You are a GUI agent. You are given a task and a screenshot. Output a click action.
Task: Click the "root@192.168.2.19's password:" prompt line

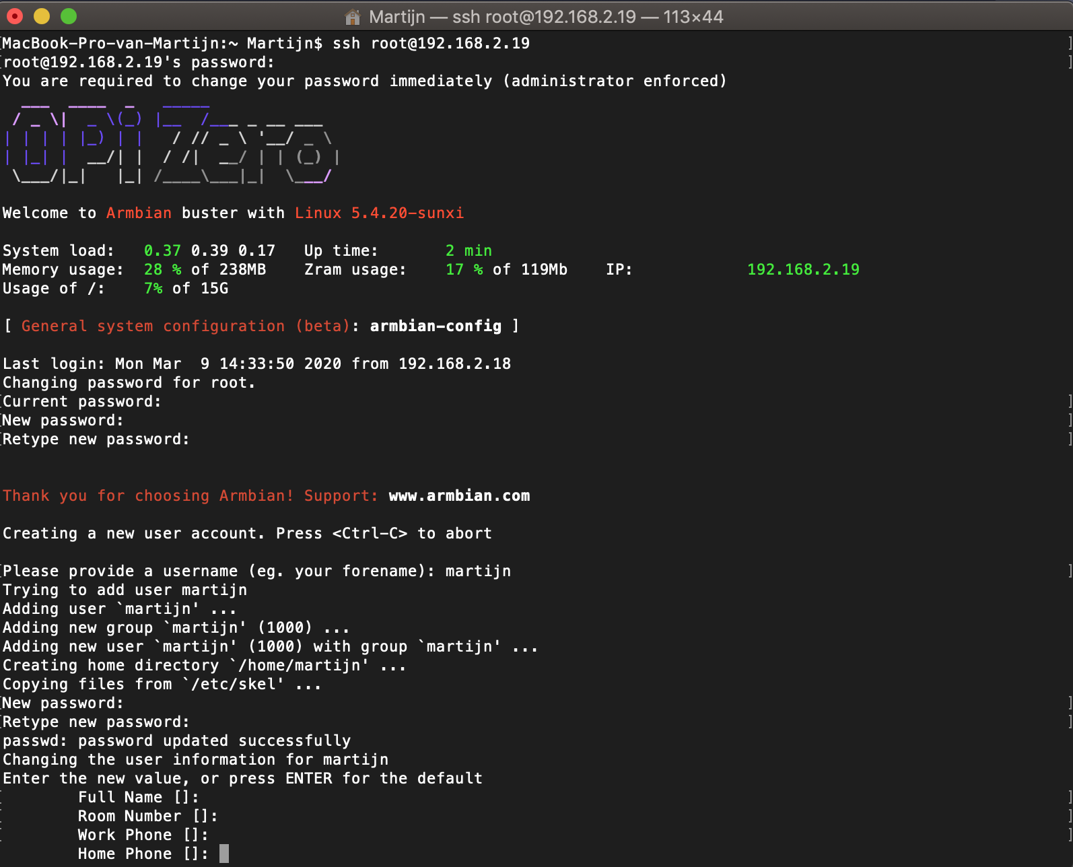[139, 62]
